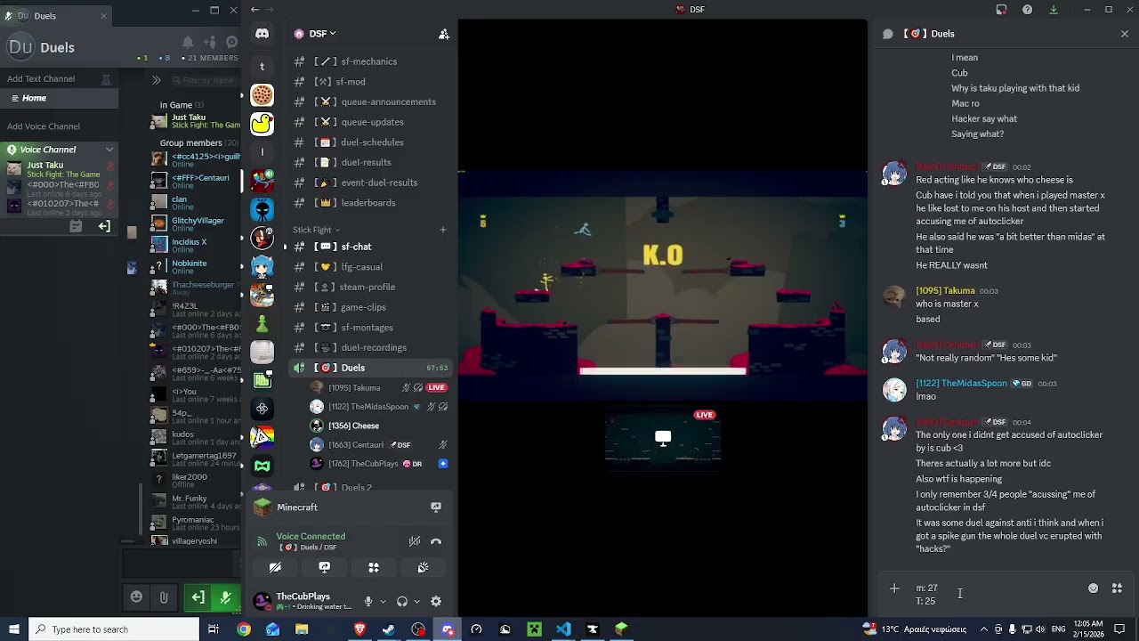Open the game-clips channel
The width and height of the screenshot is (1139, 641).
(371, 307)
